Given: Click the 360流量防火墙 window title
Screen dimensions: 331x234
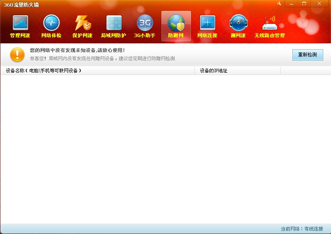Looking at the screenshot, I should click(21, 5).
